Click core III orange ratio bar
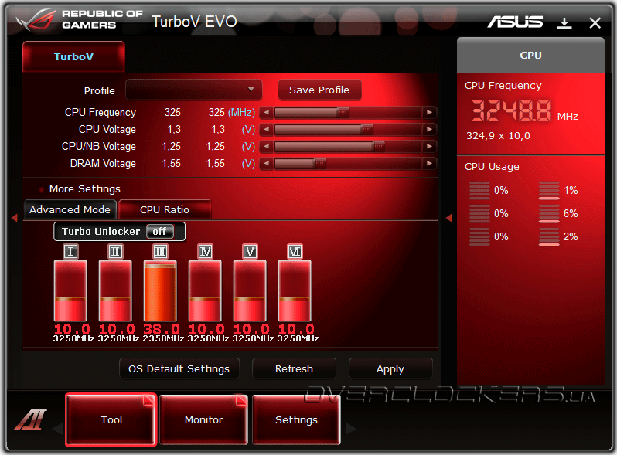 click(x=160, y=290)
